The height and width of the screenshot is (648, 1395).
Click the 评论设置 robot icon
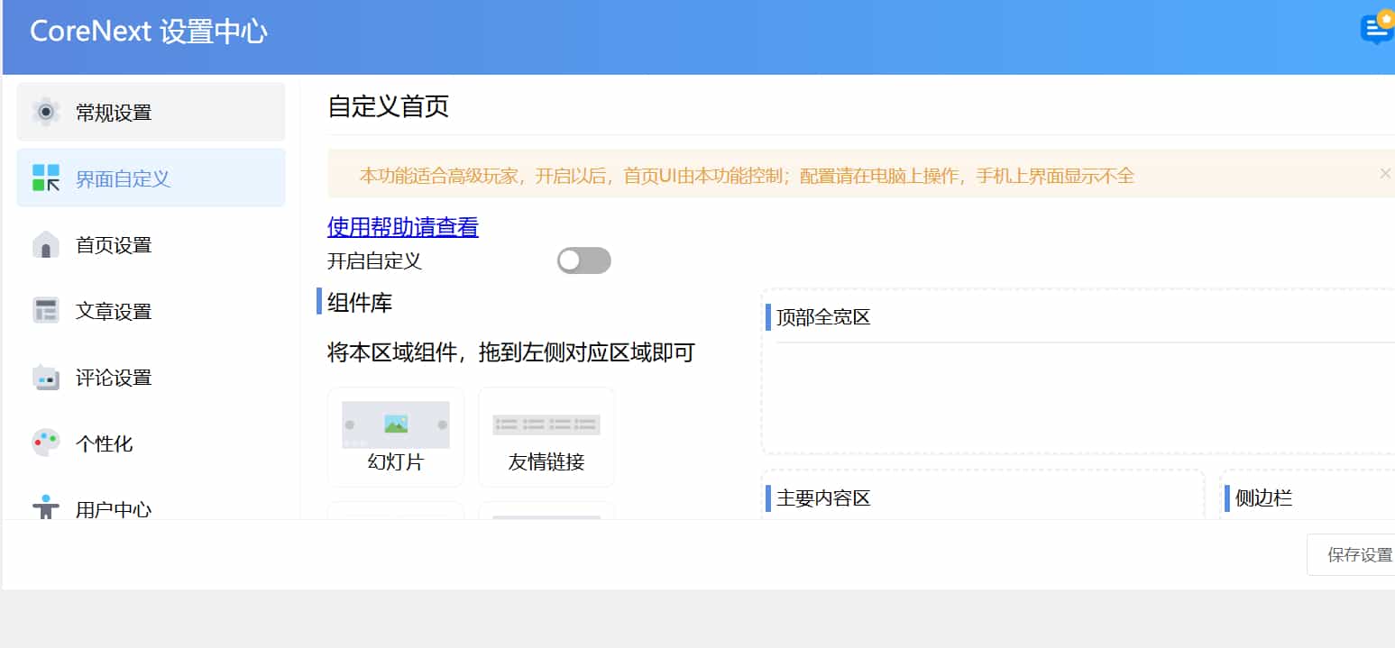(46, 377)
